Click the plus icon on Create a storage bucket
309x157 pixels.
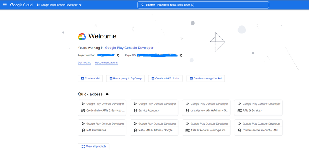point(191,78)
